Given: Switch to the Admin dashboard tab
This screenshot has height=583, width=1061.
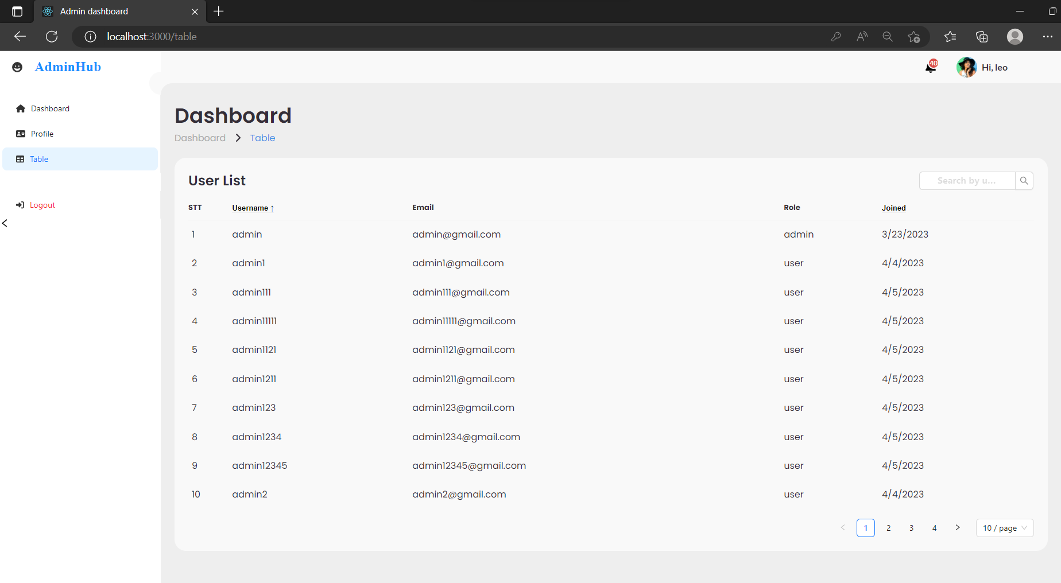Looking at the screenshot, I should point(106,11).
